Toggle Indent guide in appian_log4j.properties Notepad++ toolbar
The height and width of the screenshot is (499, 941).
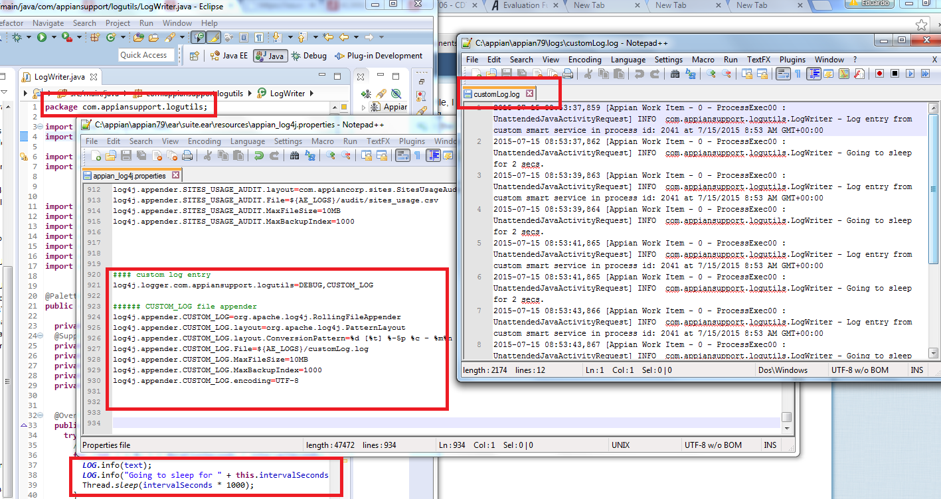(433, 156)
